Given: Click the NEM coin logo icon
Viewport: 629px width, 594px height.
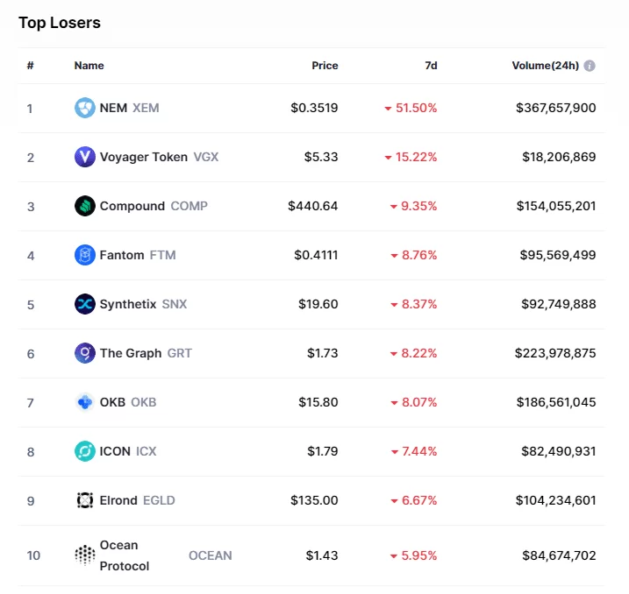Looking at the screenshot, I should [84, 108].
